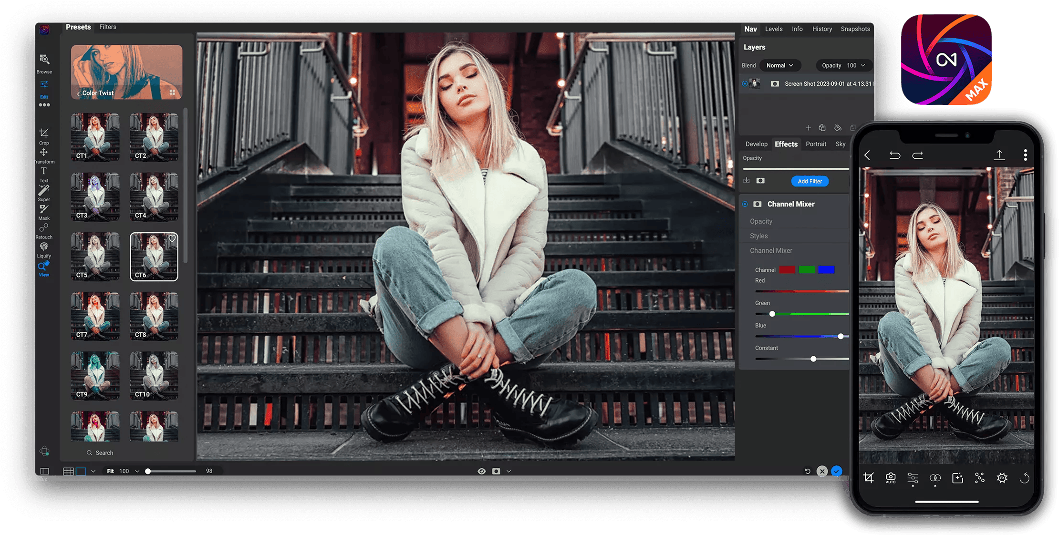
Task: Click the Add Filter button
Action: pyautogui.click(x=810, y=181)
